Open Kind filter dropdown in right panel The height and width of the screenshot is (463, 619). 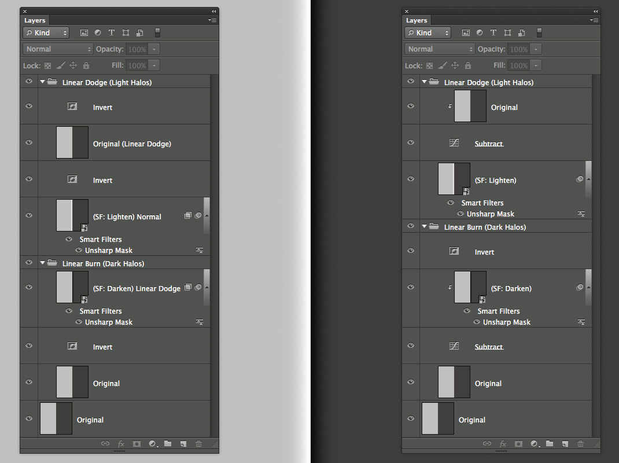coord(428,33)
